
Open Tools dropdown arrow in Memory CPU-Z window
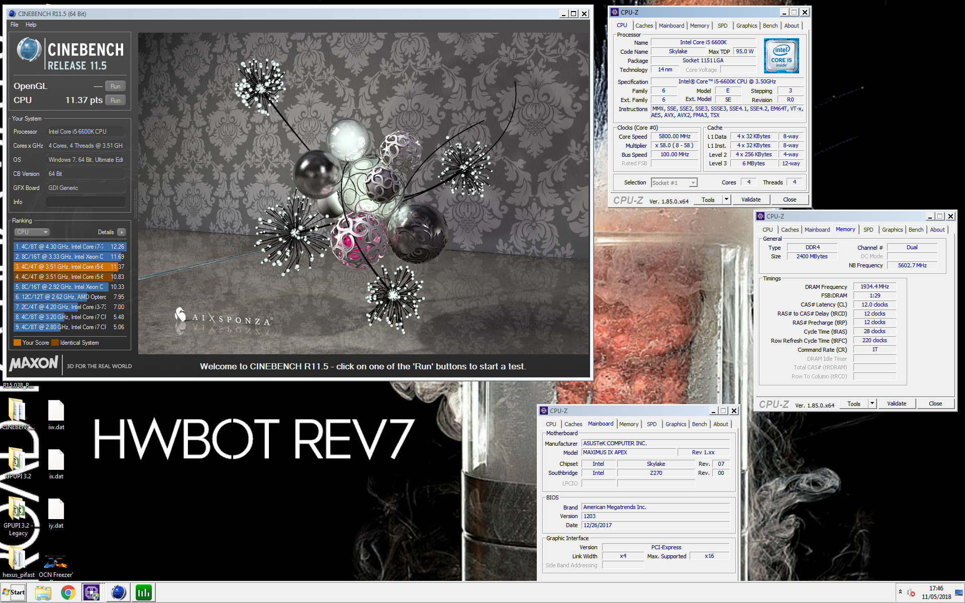[x=872, y=404]
